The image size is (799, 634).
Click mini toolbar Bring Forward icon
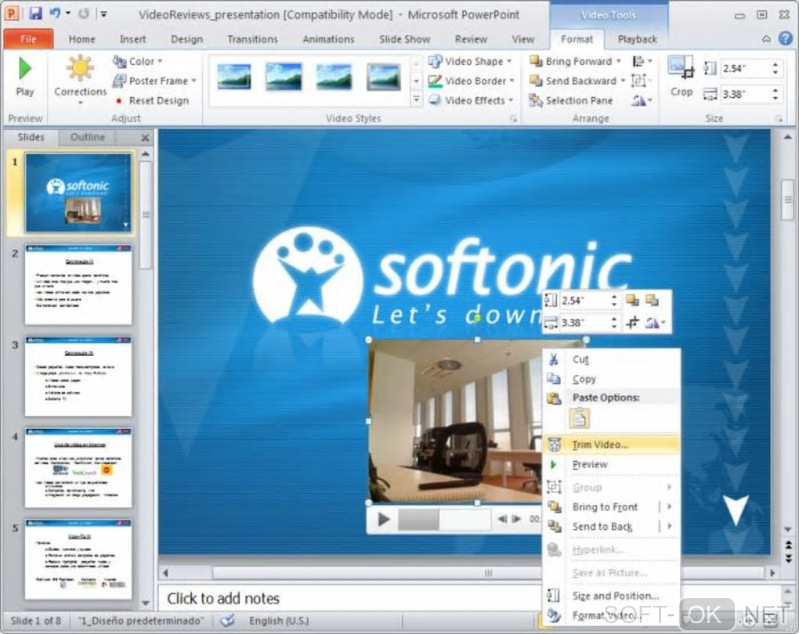(x=632, y=301)
